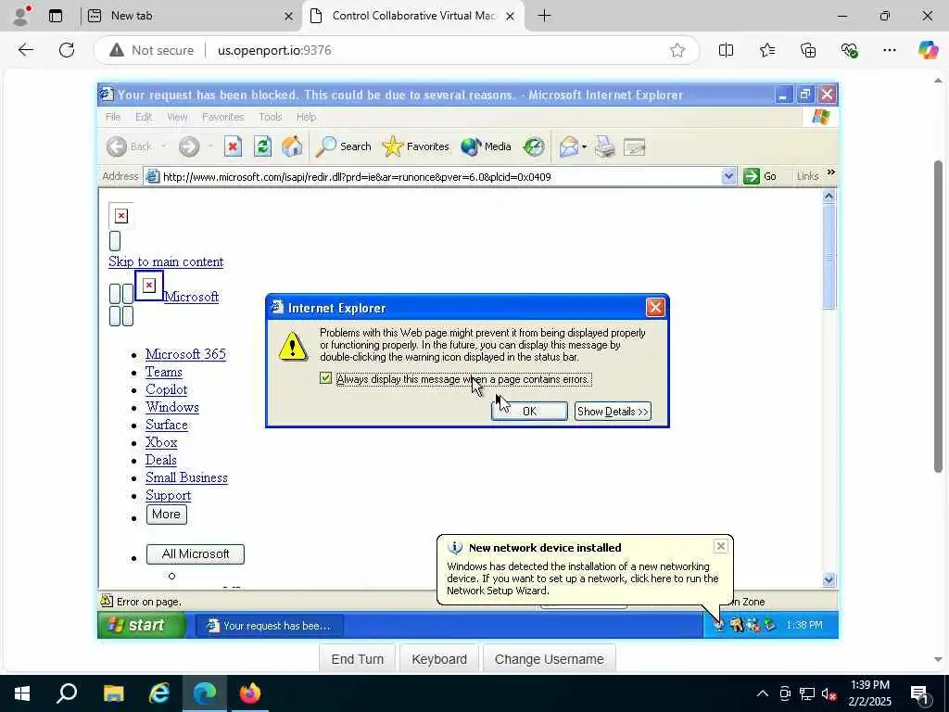Open Firefox from Windows taskbar
The width and height of the screenshot is (949, 712).
point(250,693)
